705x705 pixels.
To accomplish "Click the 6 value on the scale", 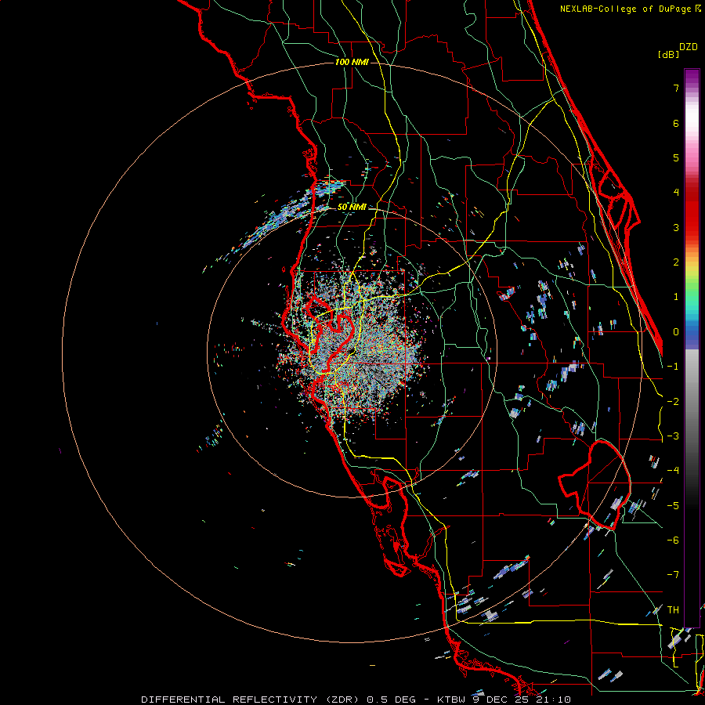I will coord(676,123).
